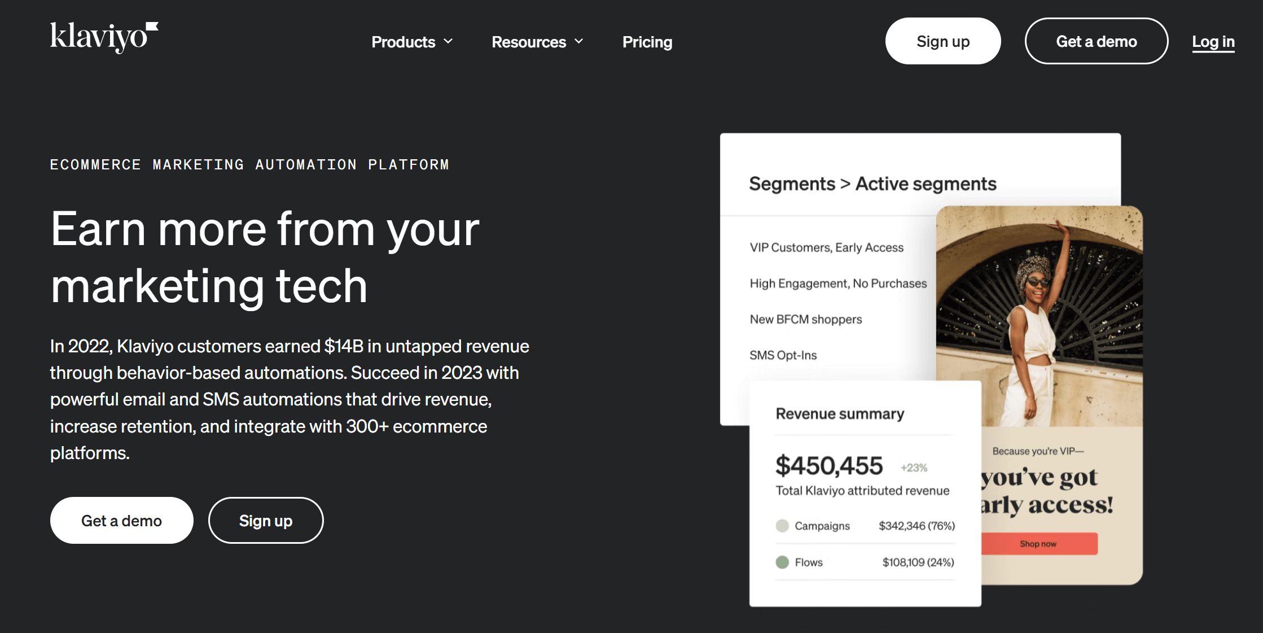Click the Campaigns grey legend dot
The width and height of the screenshot is (1263, 633).
782,526
